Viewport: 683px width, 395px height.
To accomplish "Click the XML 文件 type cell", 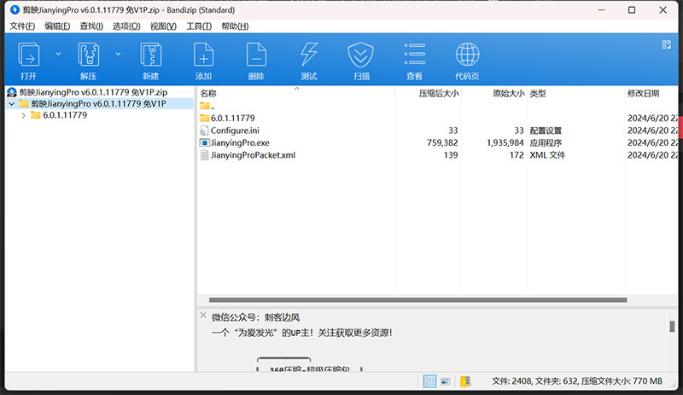I will point(547,155).
